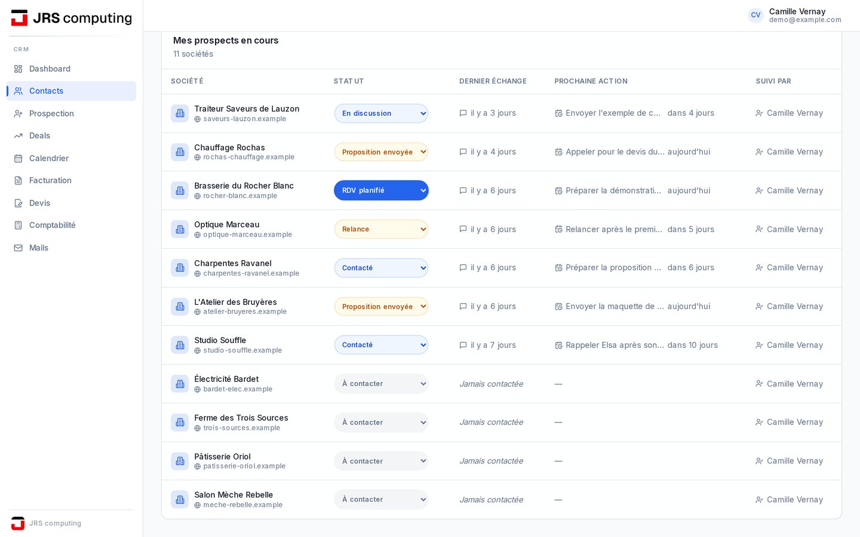
Task: Visit rocher-blanc.example link
Action: coord(240,196)
